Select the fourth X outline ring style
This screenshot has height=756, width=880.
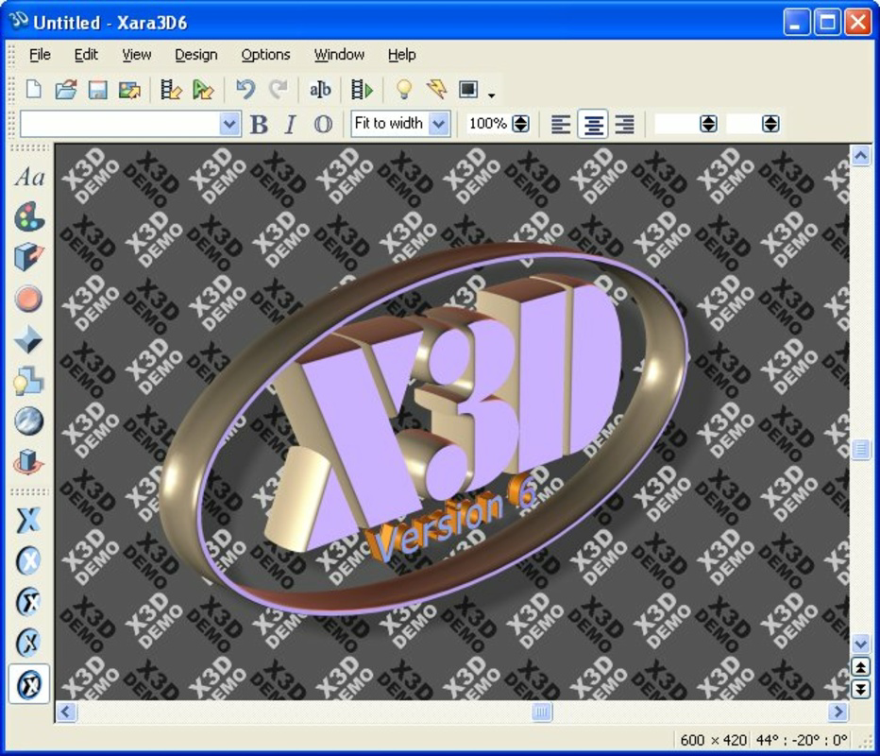(x=29, y=643)
